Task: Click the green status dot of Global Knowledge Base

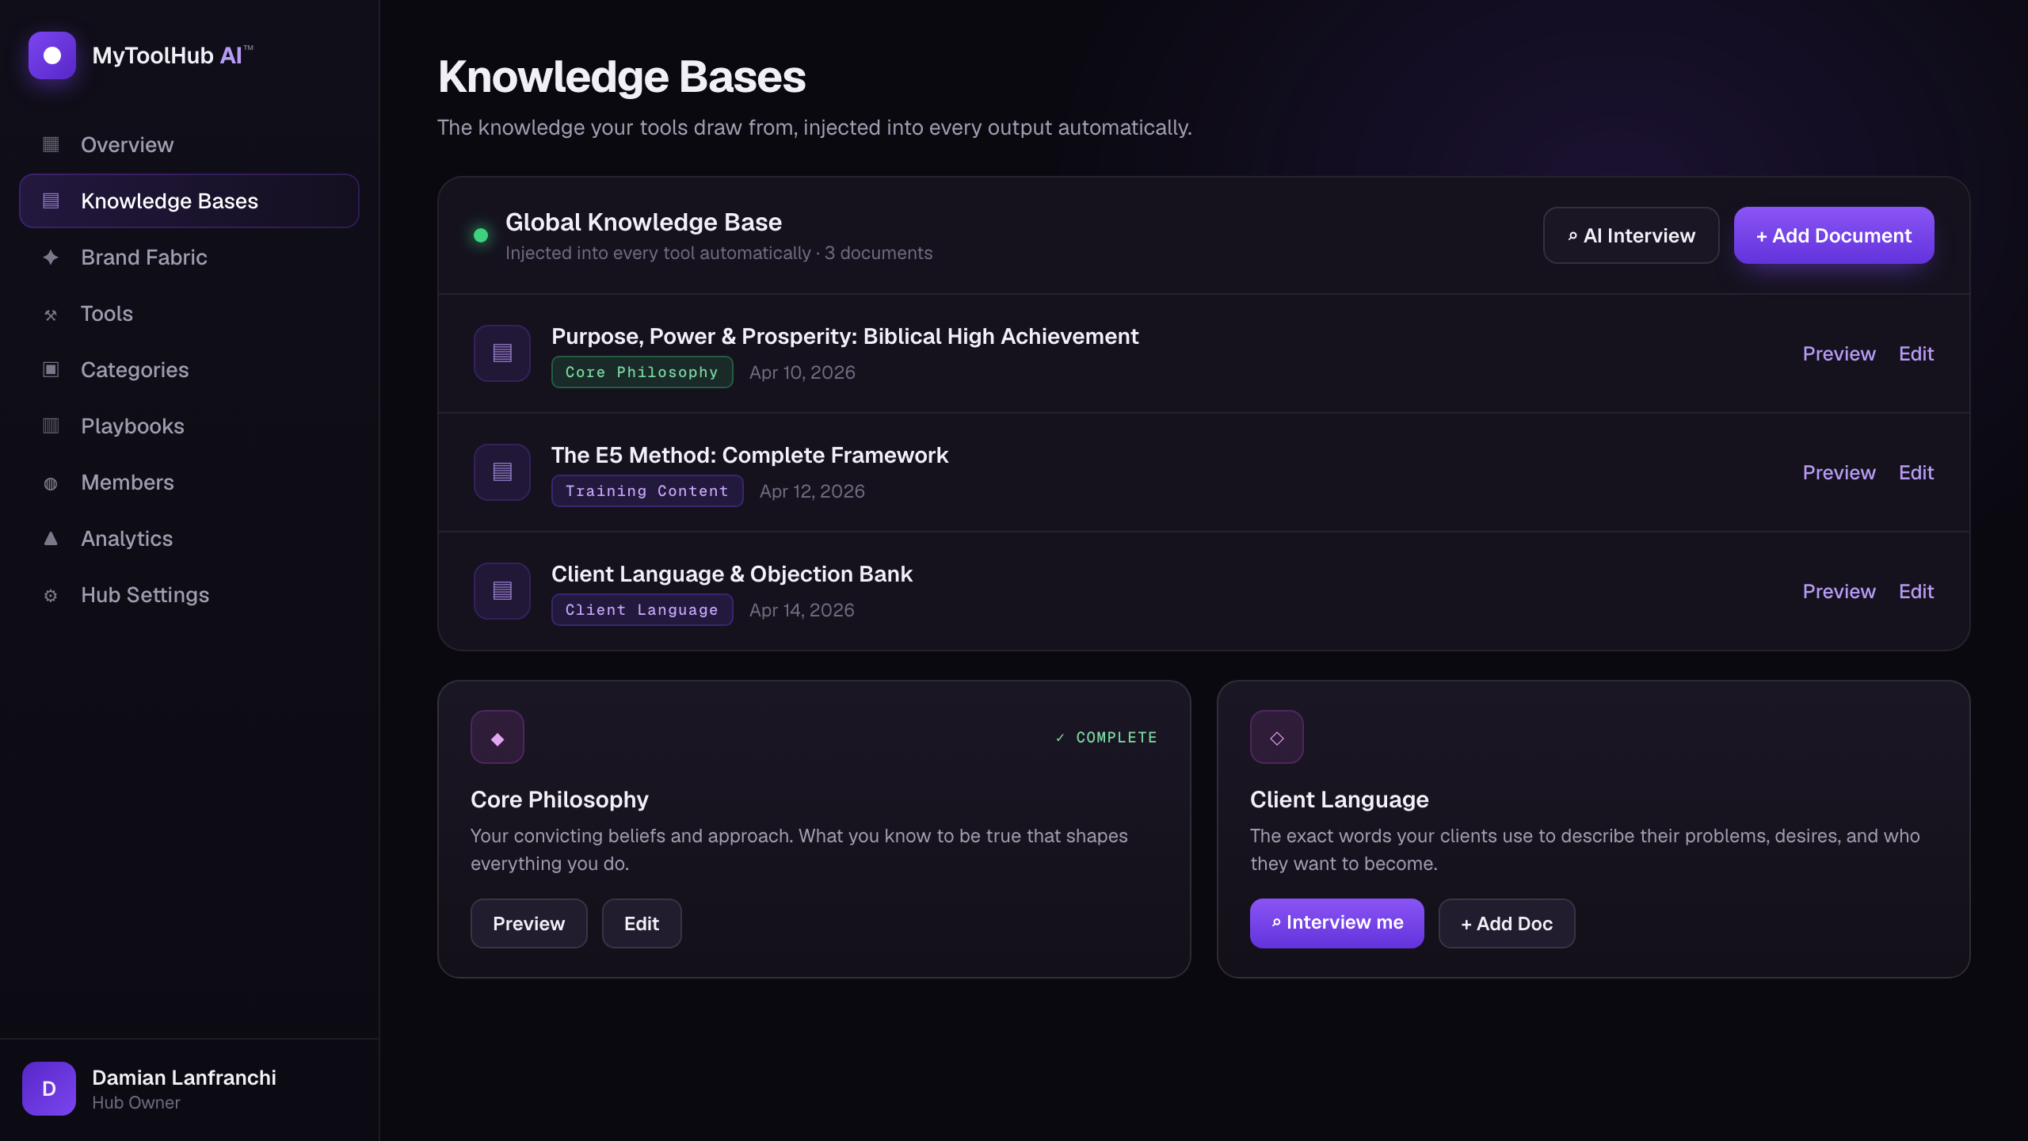Action: pos(481,235)
